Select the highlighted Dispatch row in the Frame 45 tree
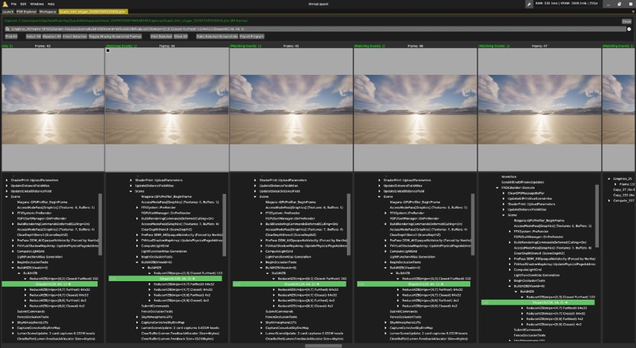 pyautogui.click(x=289, y=284)
